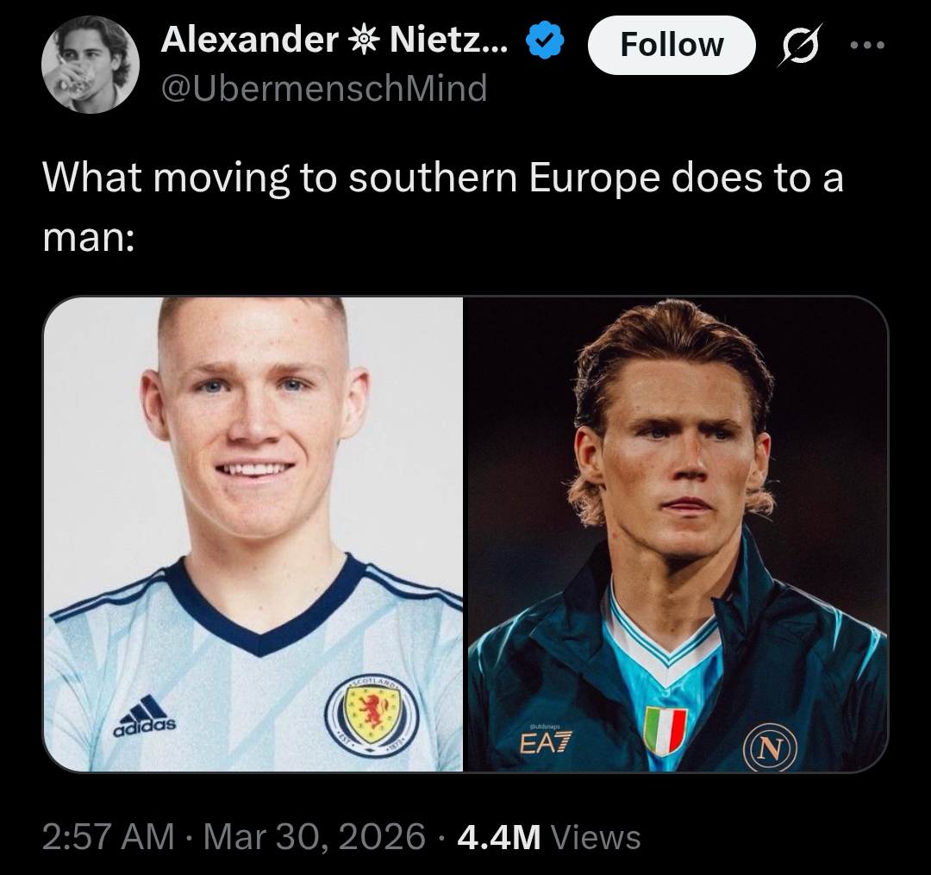The height and width of the screenshot is (875, 931).
Task: Click the 2:57 AM timestamp
Action: pyautogui.click(x=109, y=836)
